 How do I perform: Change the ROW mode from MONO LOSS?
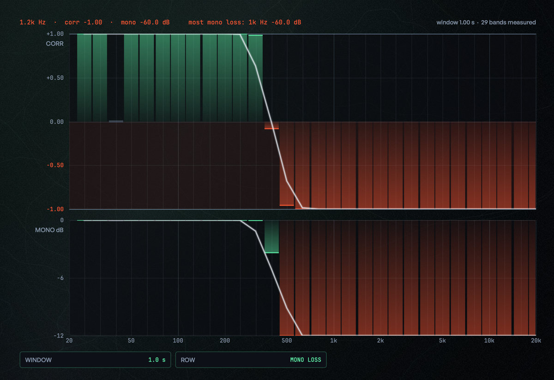tap(251, 360)
